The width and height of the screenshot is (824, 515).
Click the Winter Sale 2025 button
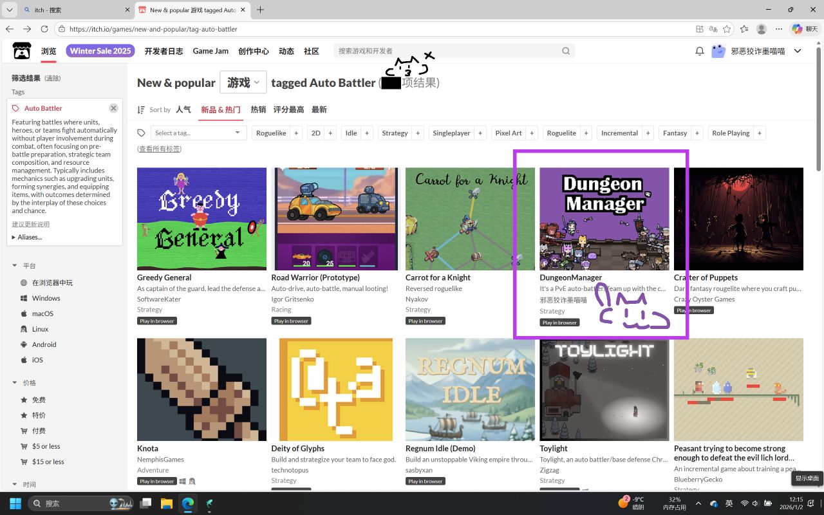pyautogui.click(x=100, y=51)
